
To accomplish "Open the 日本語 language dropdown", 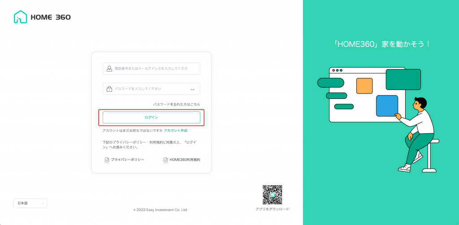I will 30,203.
